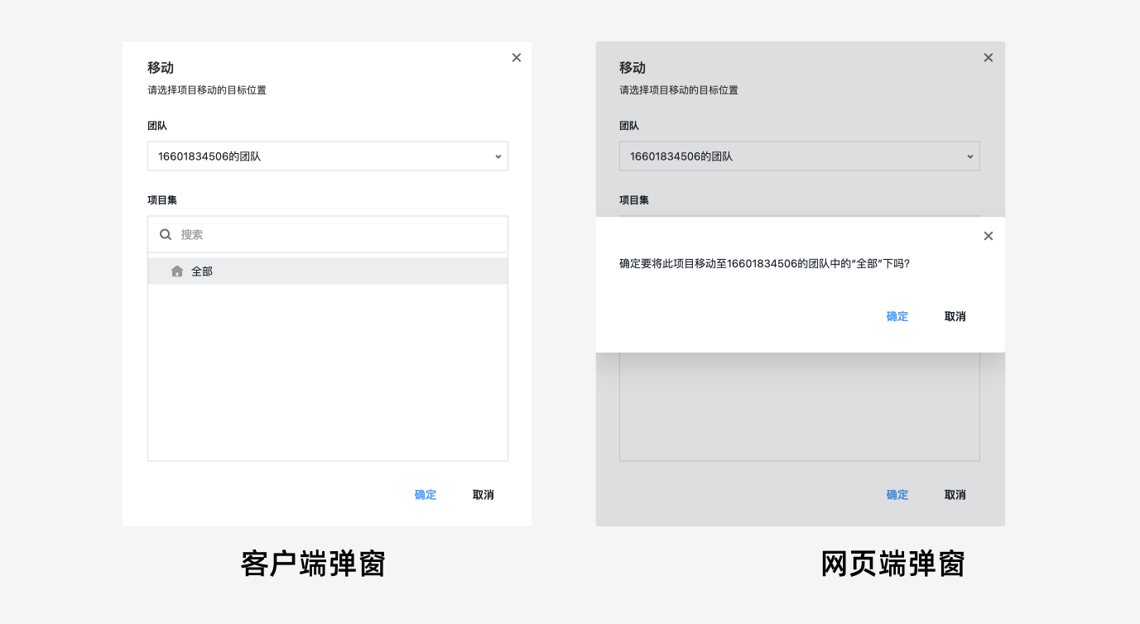Click 取消 in the confirmation popup
The width and height of the screenshot is (1140, 624).
point(955,317)
